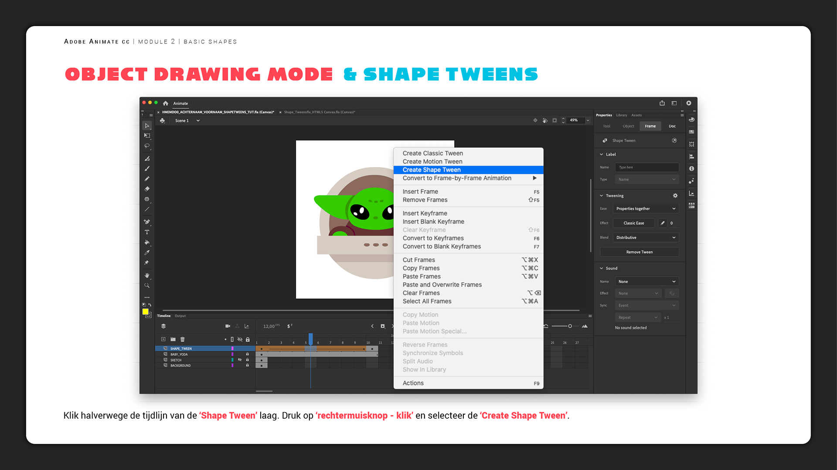Open the Ease 'Properties together' dropdown
The image size is (837, 470).
(646, 208)
